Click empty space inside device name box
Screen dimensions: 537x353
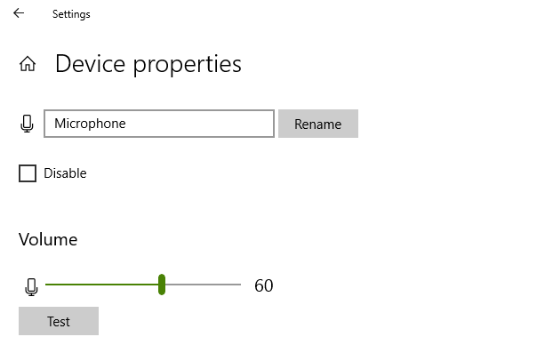pyautogui.click(x=200, y=124)
